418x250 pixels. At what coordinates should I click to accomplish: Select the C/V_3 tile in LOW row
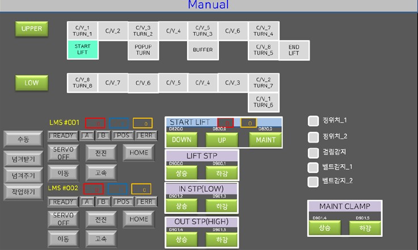point(233,83)
